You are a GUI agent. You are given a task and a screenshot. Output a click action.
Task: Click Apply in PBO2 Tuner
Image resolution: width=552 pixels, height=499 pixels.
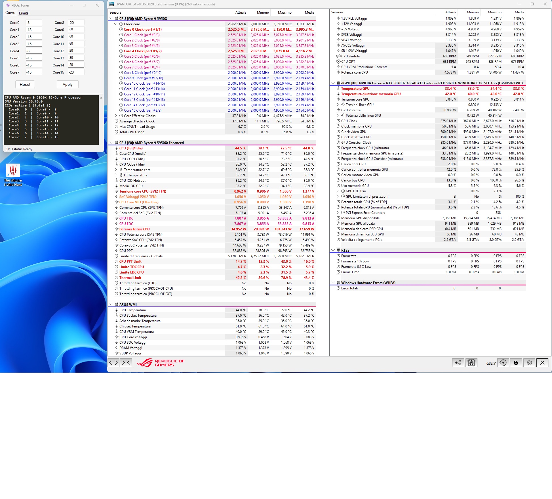point(68,84)
